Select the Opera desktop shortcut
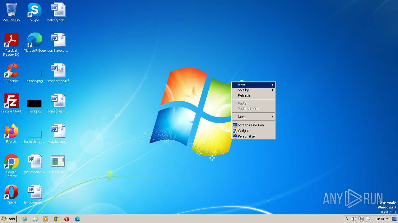This screenshot has height=223, width=398. pos(11,195)
